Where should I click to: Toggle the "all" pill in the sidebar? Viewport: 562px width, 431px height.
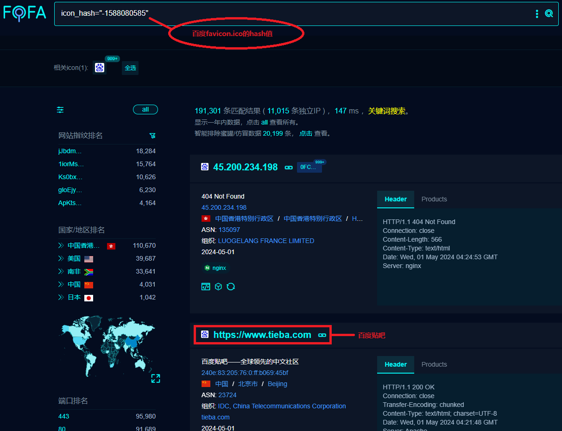click(145, 110)
